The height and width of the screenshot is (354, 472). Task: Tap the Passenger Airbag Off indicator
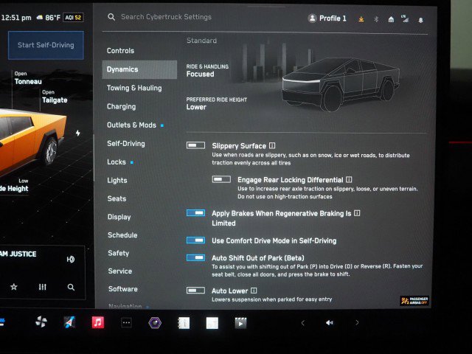414,300
